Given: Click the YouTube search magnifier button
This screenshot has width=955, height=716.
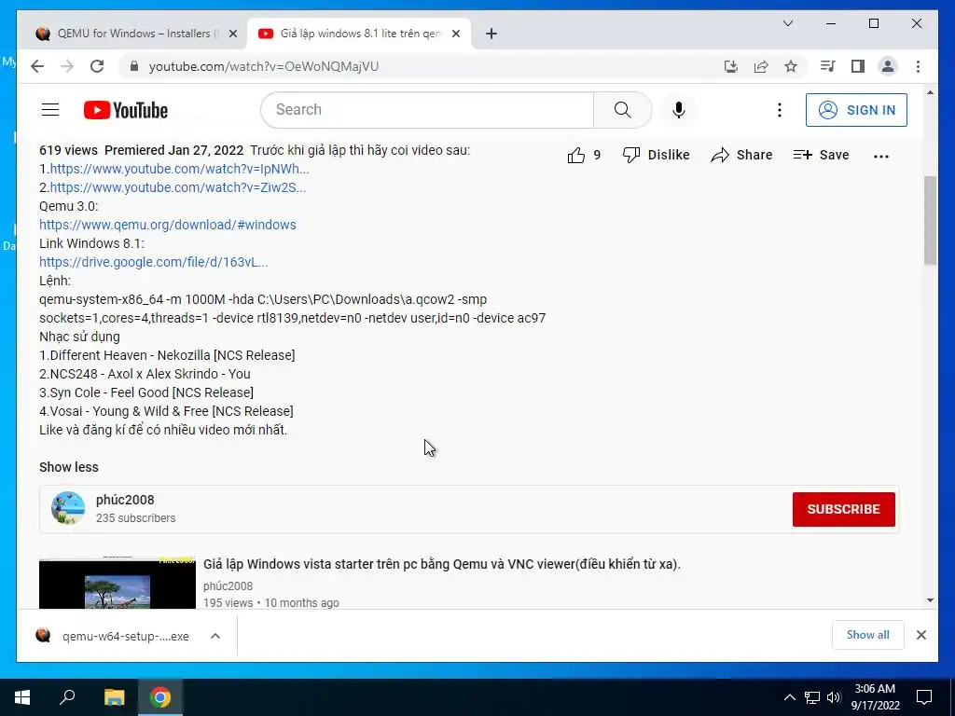Looking at the screenshot, I should (x=622, y=110).
